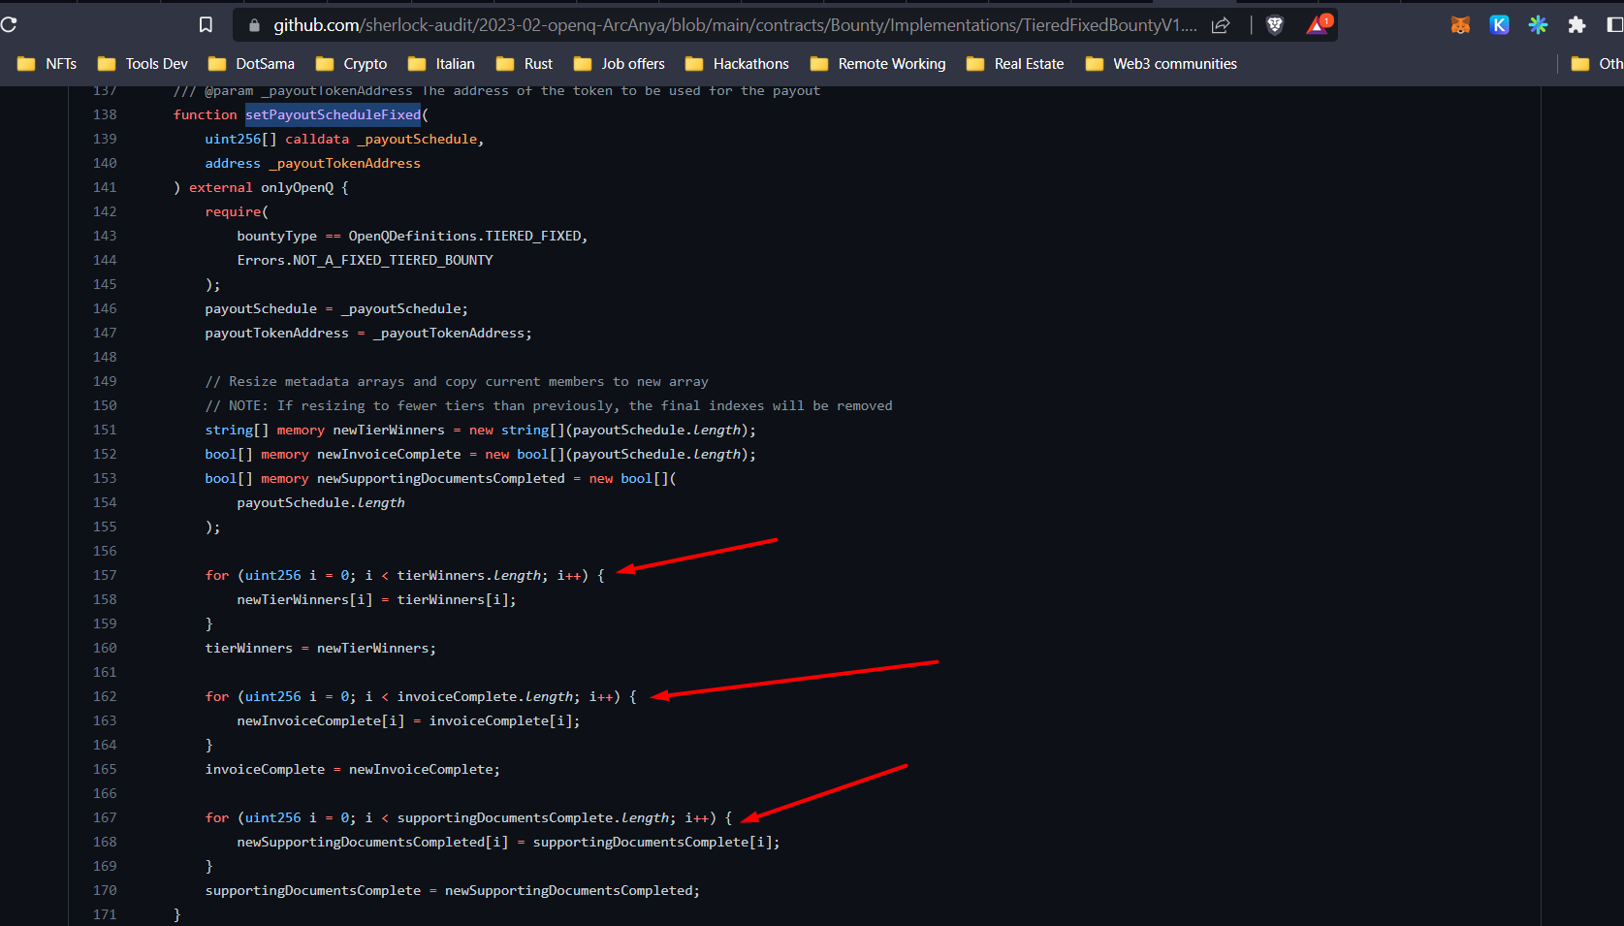This screenshot has height=926, width=1624.
Task: Open the Web3 communities bookmarks folder
Action: 1160,63
